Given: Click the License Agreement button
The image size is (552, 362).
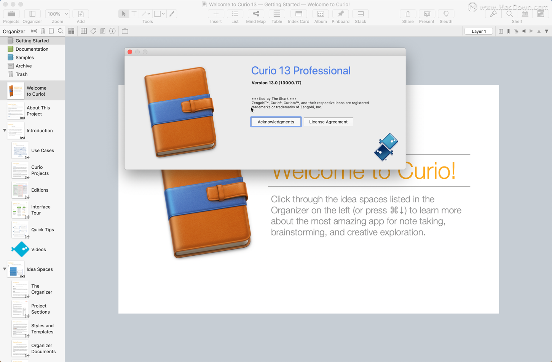Looking at the screenshot, I should click(x=328, y=122).
